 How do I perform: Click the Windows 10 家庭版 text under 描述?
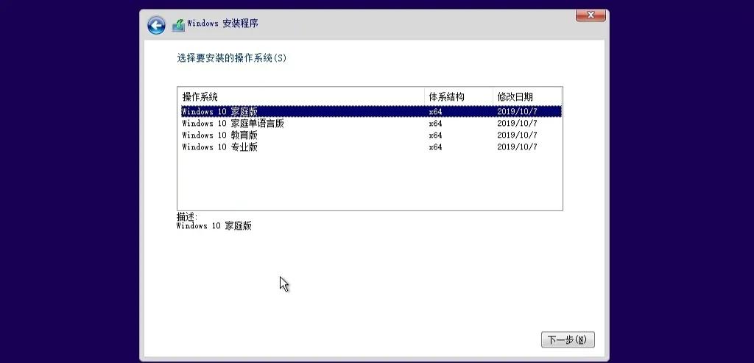click(214, 226)
